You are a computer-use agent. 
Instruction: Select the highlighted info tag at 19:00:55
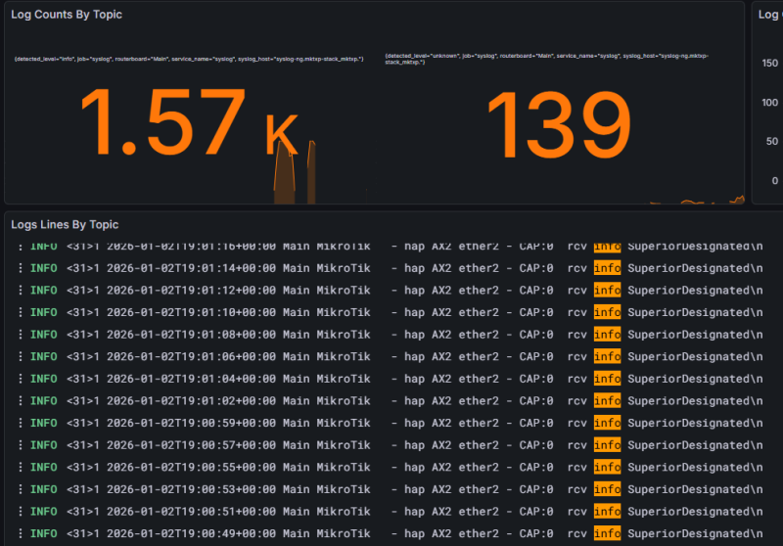click(x=607, y=467)
